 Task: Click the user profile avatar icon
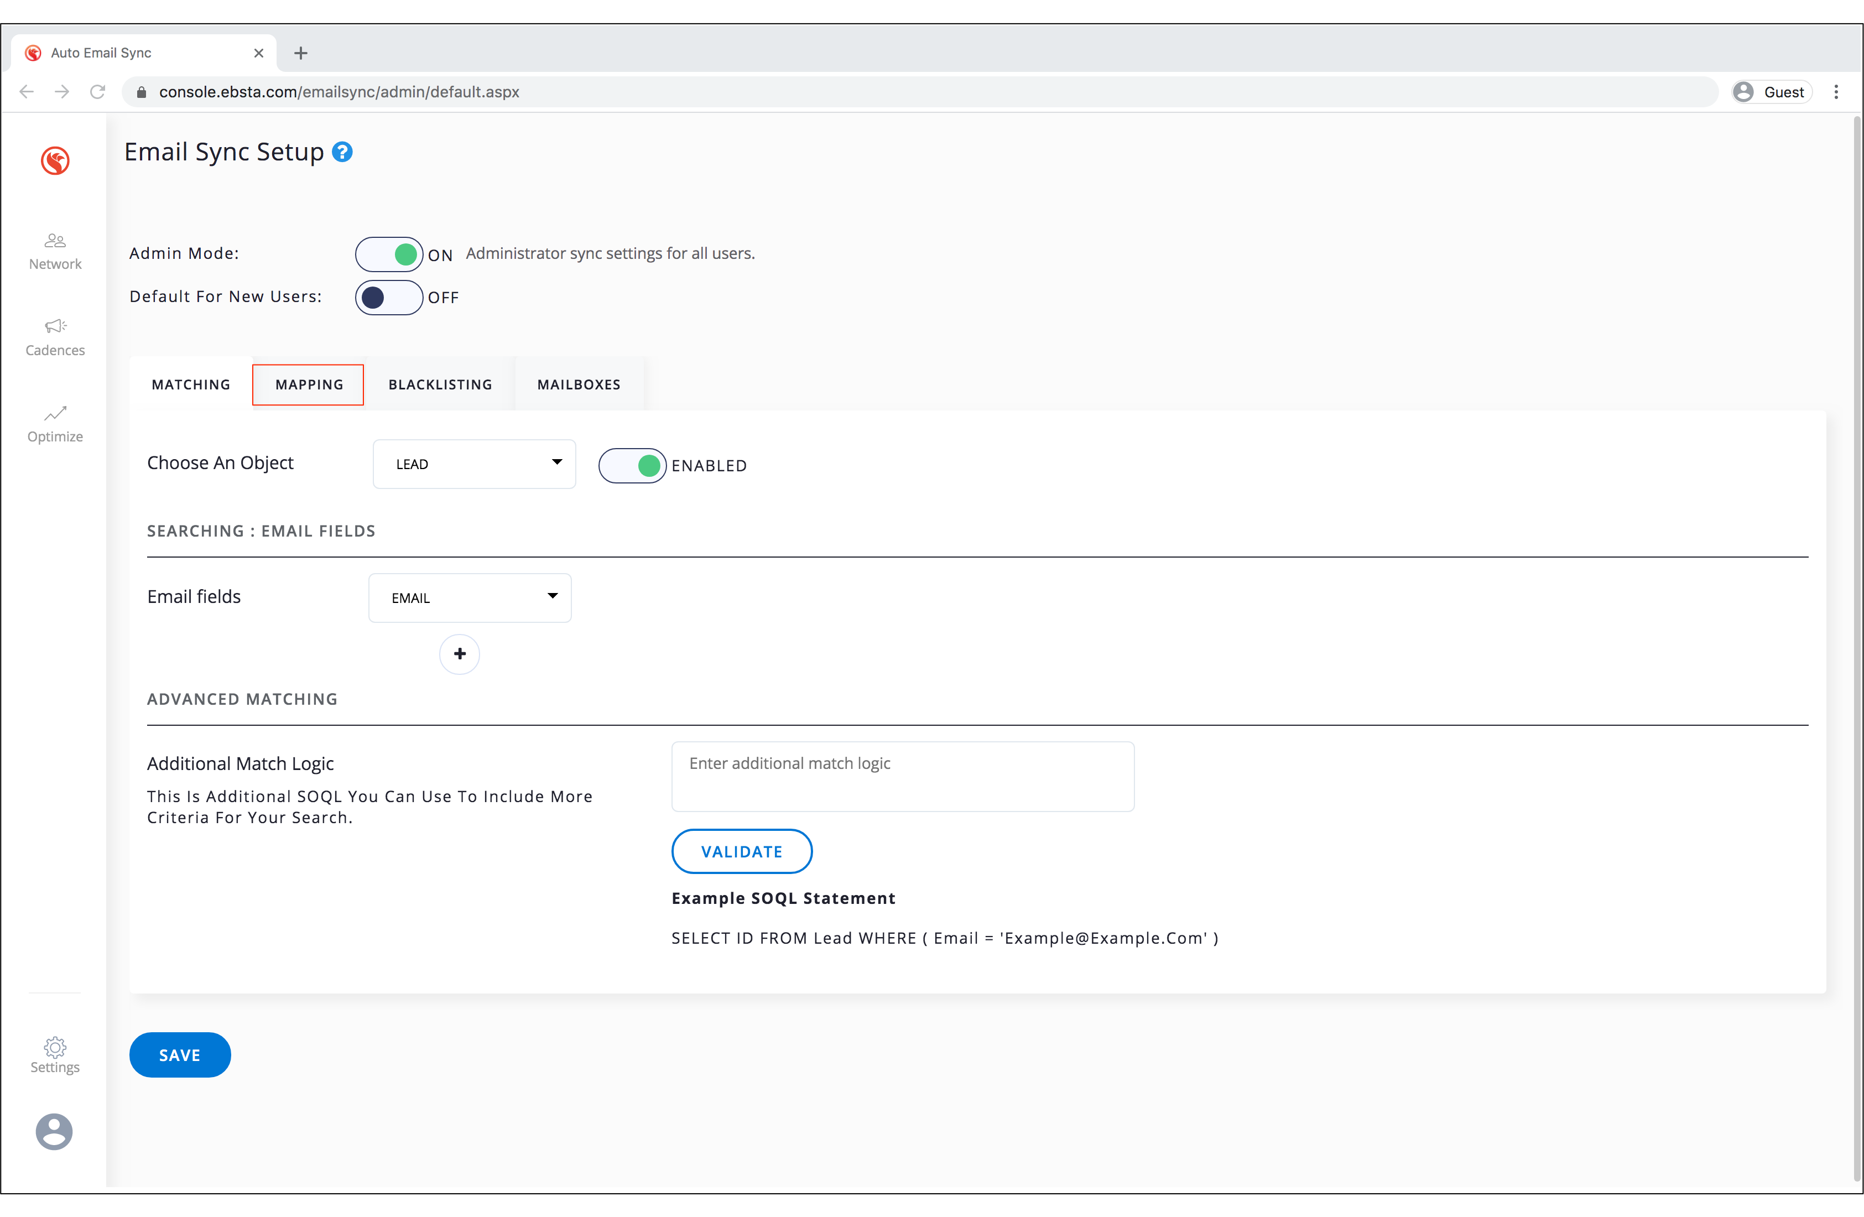[x=54, y=1131]
